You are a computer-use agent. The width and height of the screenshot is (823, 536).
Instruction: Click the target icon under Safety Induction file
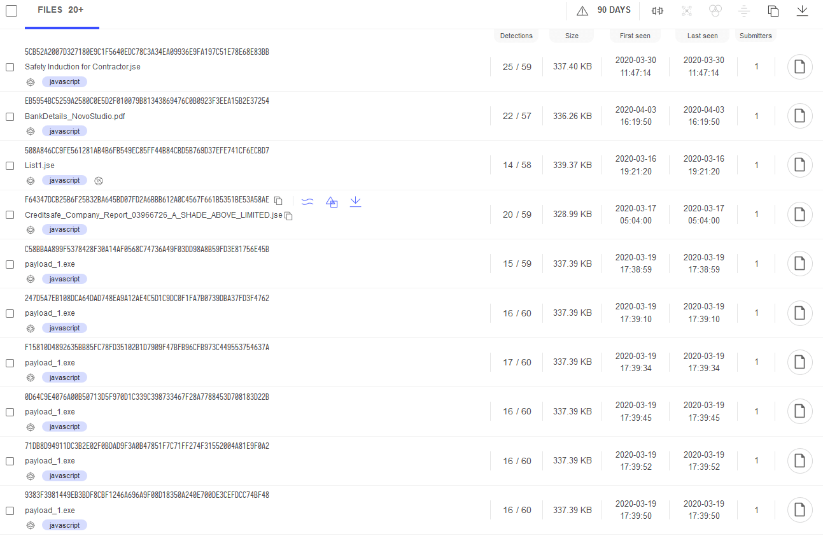point(30,82)
